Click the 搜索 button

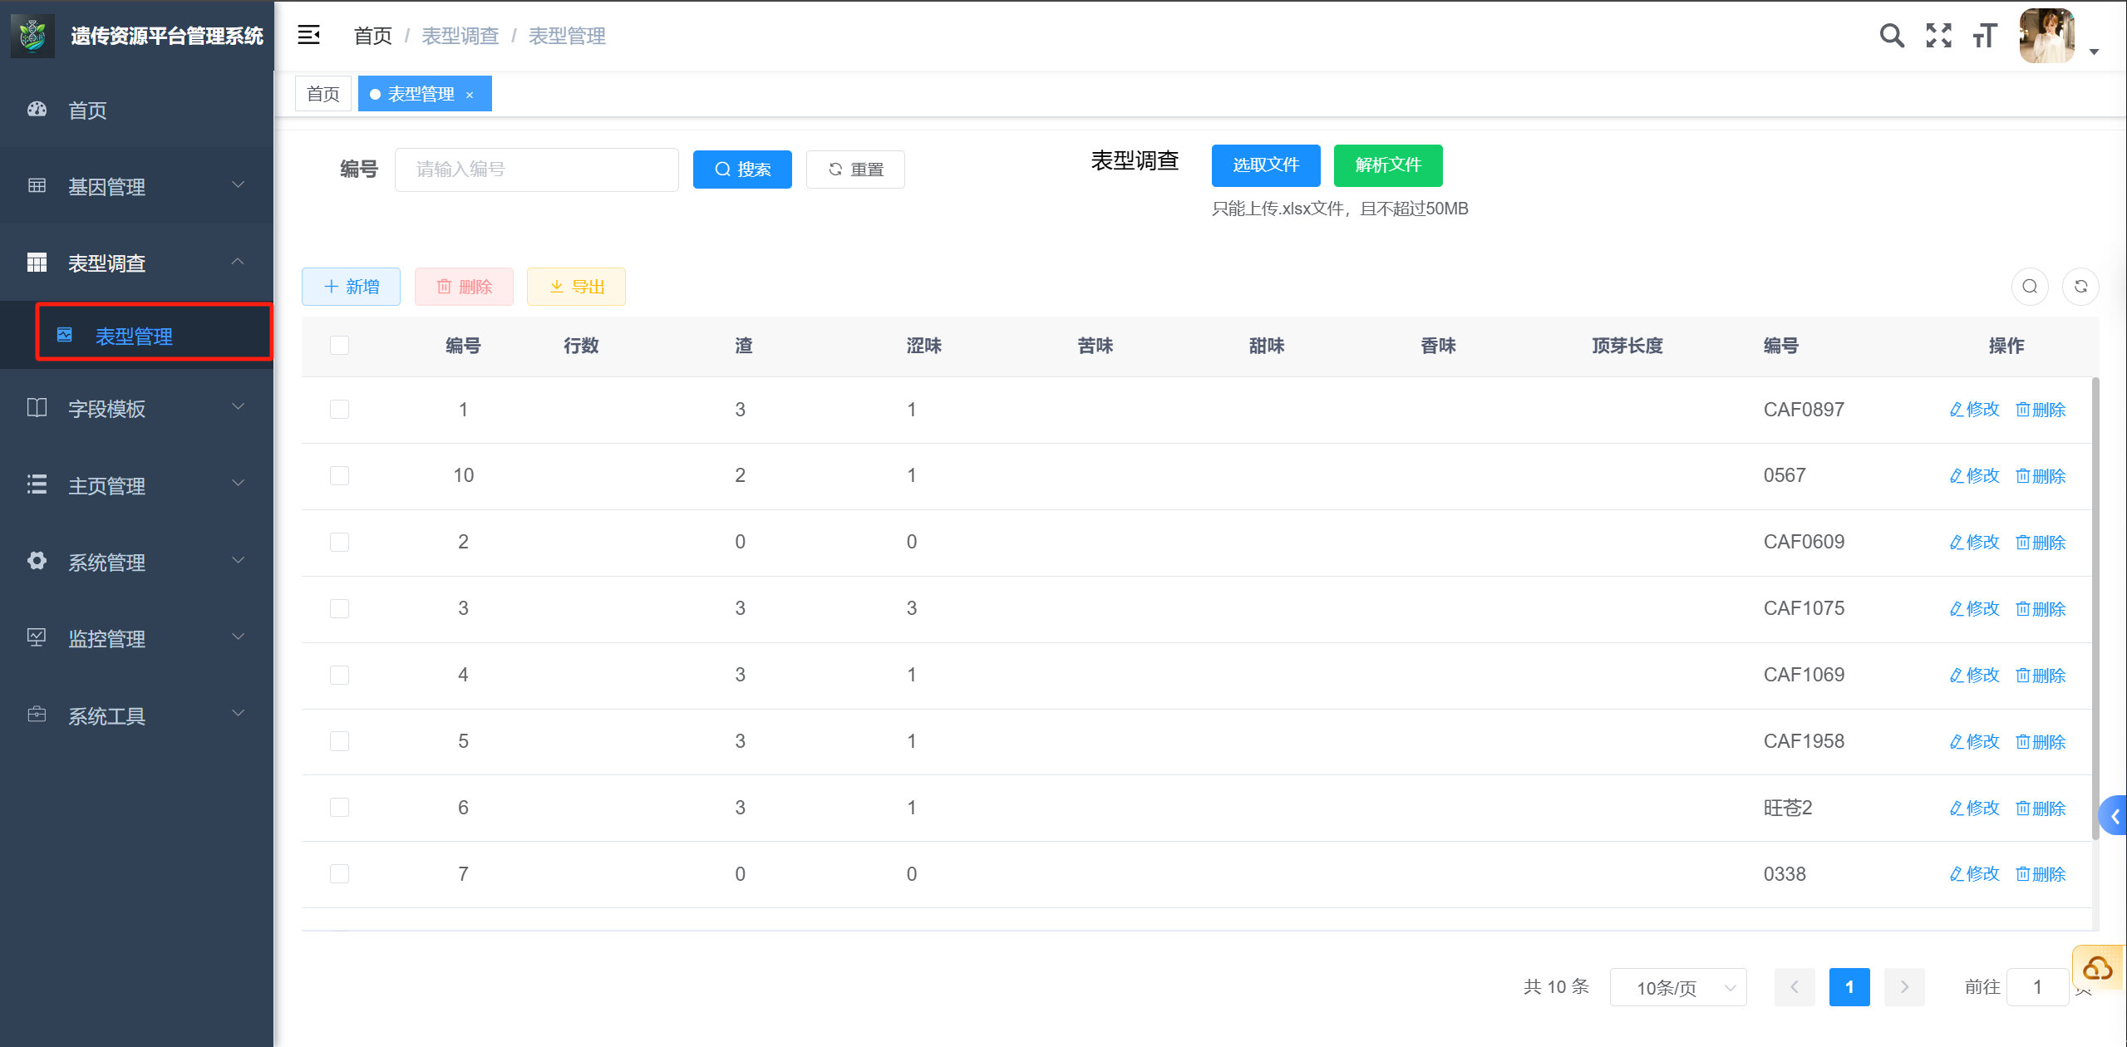pyautogui.click(x=742, y=170)
